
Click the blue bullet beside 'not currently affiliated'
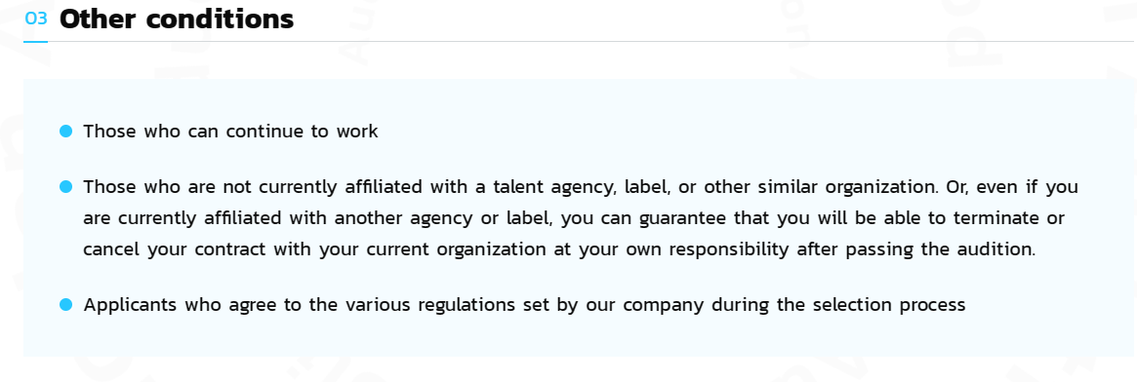point(66,187)
